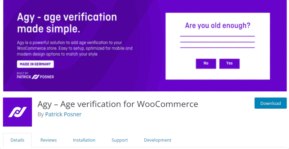Go to the Support tab
289x149 pixels.
click(x=120, y=140)
